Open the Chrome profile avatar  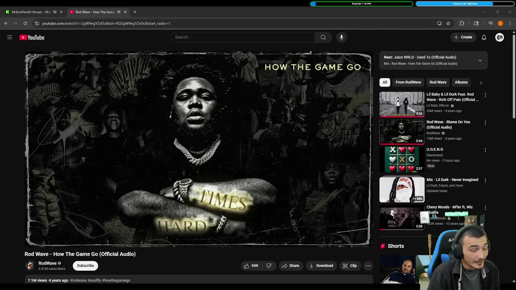coord(500,23)
